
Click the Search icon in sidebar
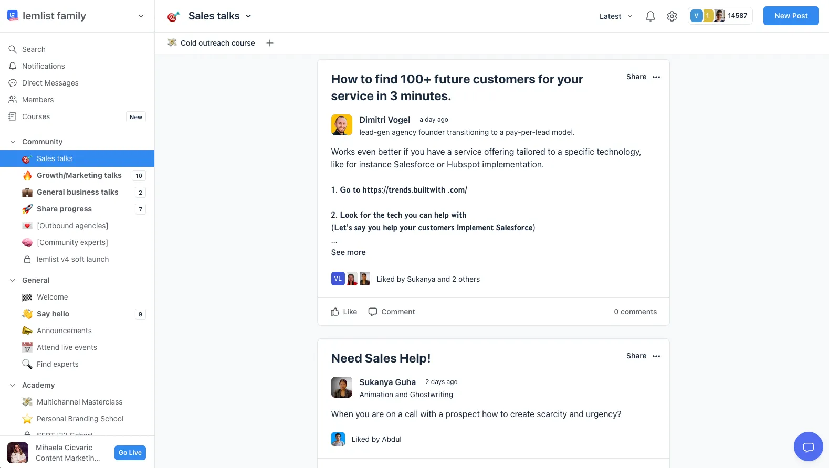coord(13,49)
